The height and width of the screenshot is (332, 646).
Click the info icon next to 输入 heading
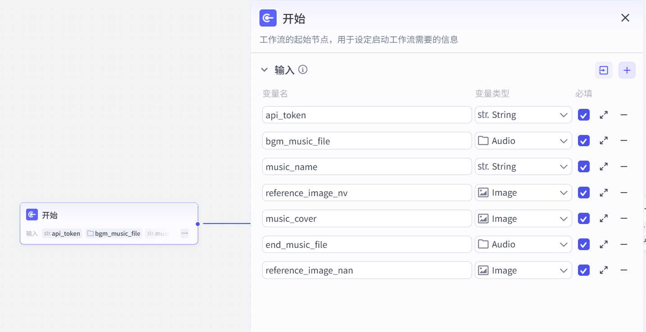point(303,70)
